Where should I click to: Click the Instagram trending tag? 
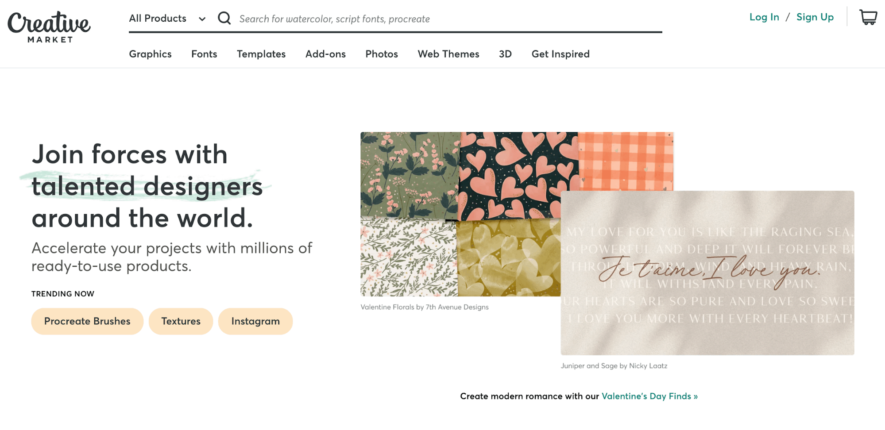tap(255, 321)
